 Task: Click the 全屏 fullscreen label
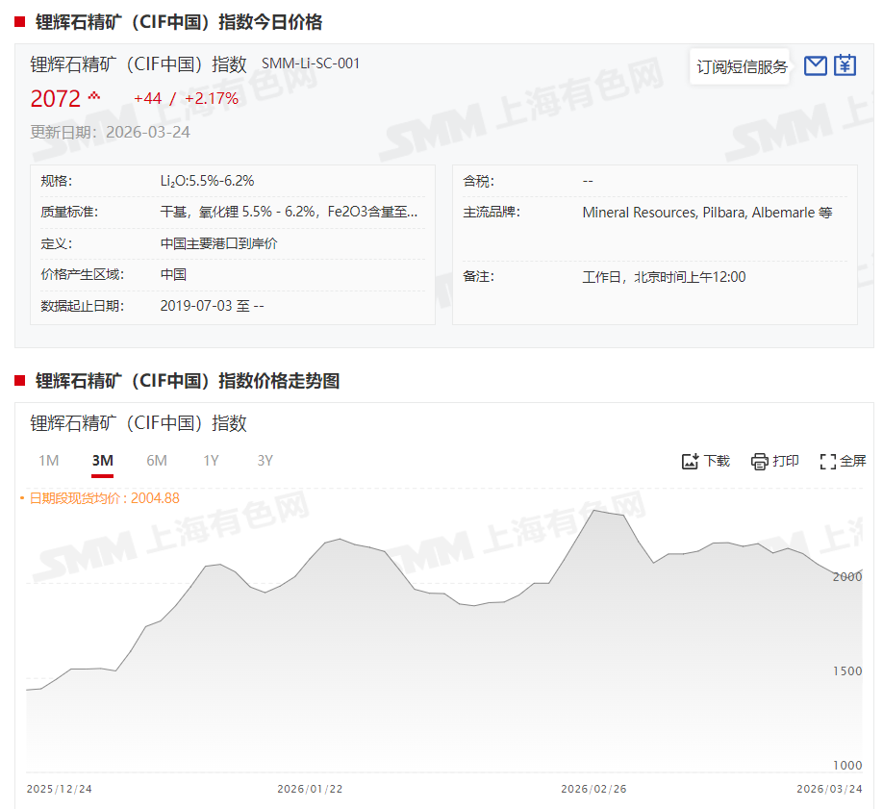852,462
